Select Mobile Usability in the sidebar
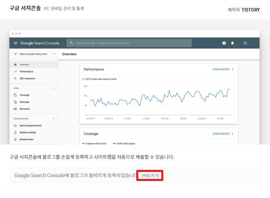 34,132
